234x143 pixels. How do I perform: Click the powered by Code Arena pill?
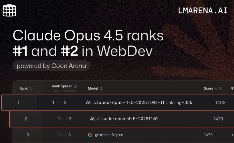(51, 66)
